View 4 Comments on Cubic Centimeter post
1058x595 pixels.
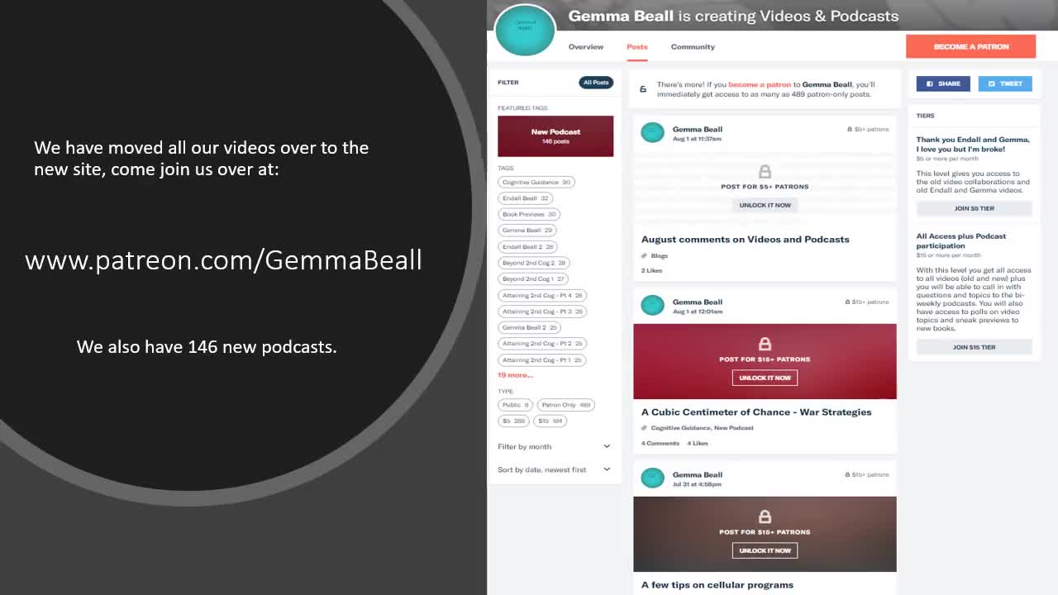point(660,443)
